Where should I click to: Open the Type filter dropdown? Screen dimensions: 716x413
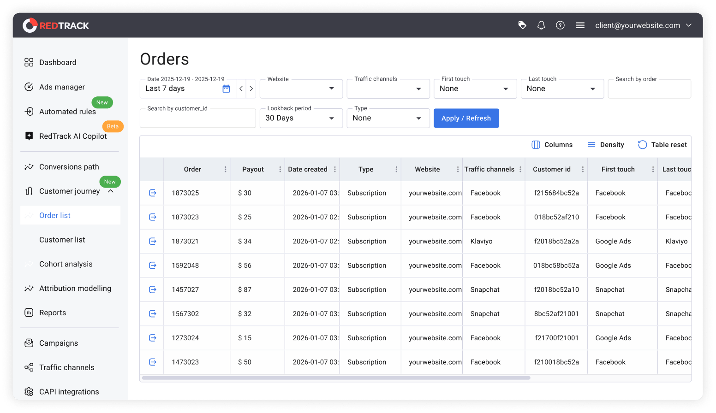[x=388, y=118]
